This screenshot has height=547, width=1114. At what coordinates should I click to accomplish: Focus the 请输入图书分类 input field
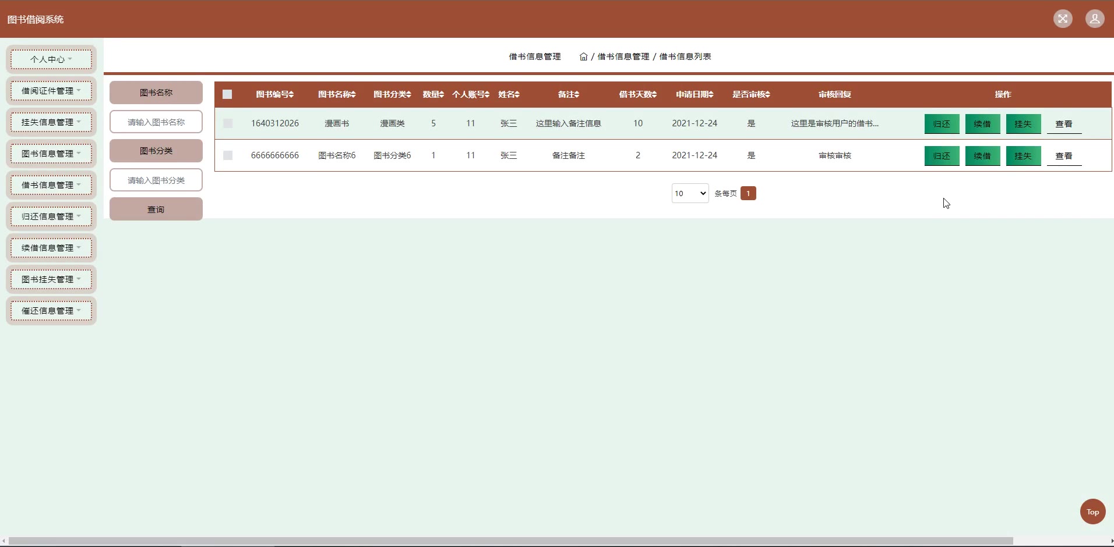156,180
